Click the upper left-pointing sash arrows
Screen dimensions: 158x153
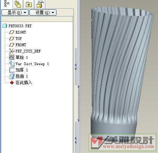(76, 67)
